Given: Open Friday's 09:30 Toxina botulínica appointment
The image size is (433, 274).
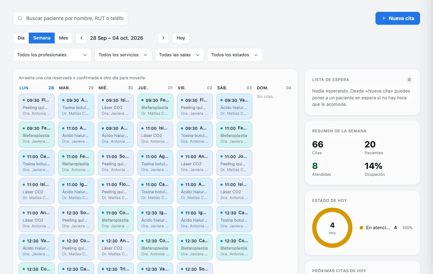Looking at the screenshot, I should click(x=195, y=134).
